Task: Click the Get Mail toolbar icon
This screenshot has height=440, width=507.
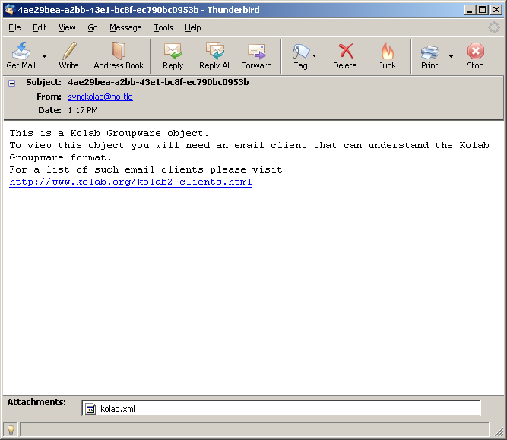Action: pos(21,51)
